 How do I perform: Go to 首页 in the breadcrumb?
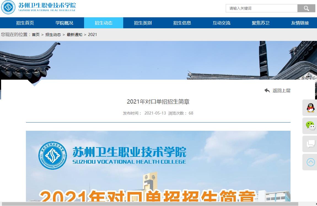pos(36,35)
